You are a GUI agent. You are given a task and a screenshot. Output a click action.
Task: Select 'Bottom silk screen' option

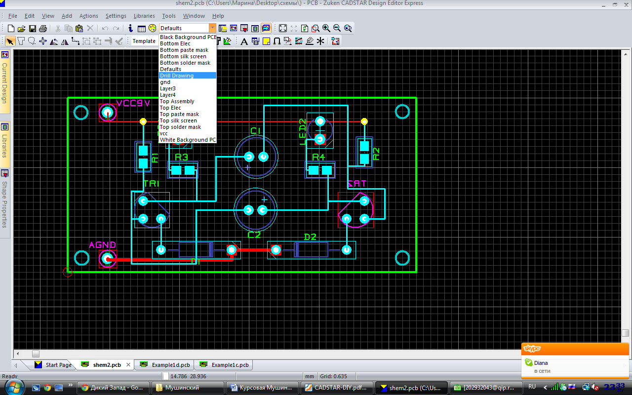[x=188, y=56]
